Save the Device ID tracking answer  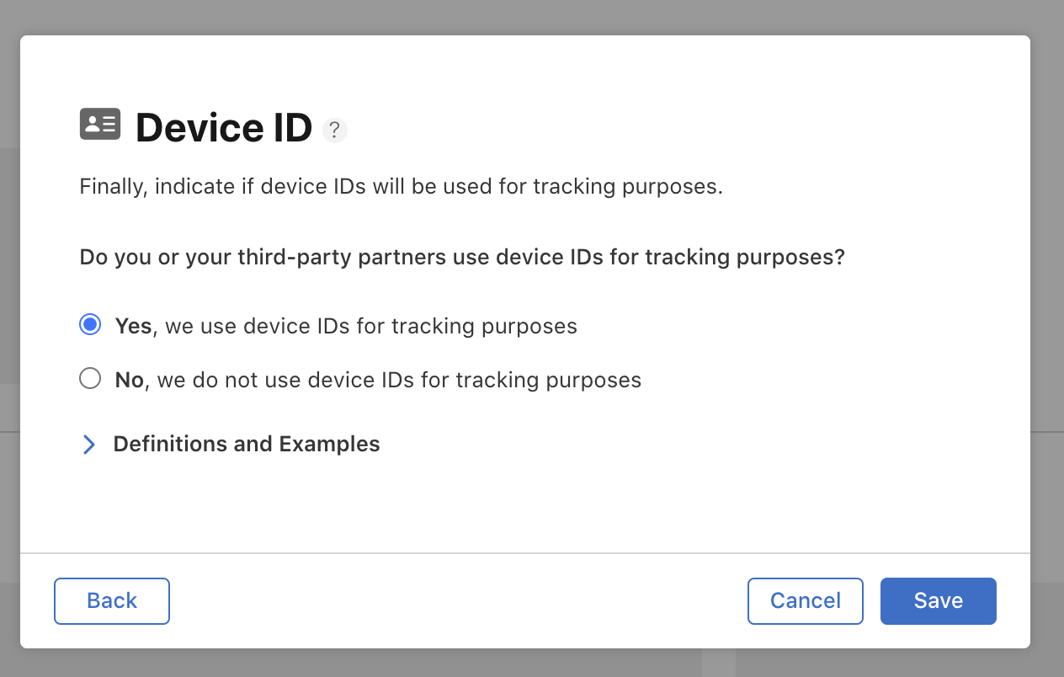(x=939, y=601)
